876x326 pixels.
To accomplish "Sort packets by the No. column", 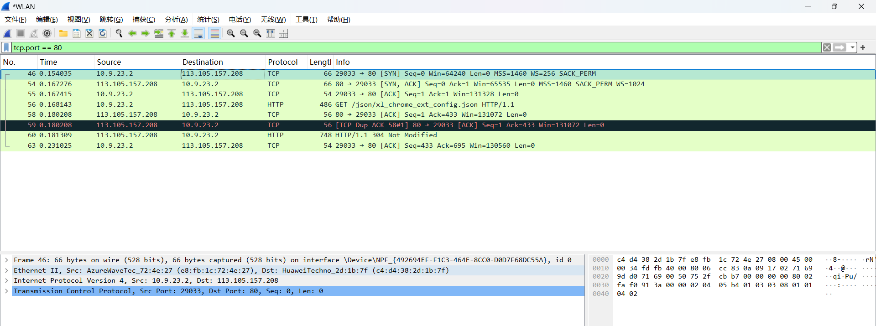I will point(19,62).
